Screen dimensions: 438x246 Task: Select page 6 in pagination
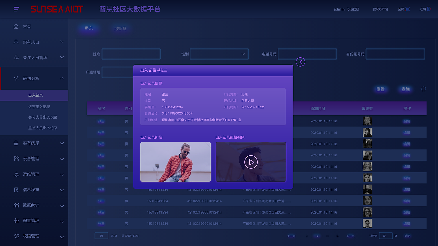(x=337, y=236)
